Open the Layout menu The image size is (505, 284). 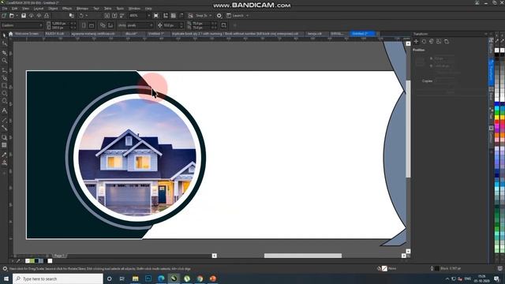pos(39,9)
